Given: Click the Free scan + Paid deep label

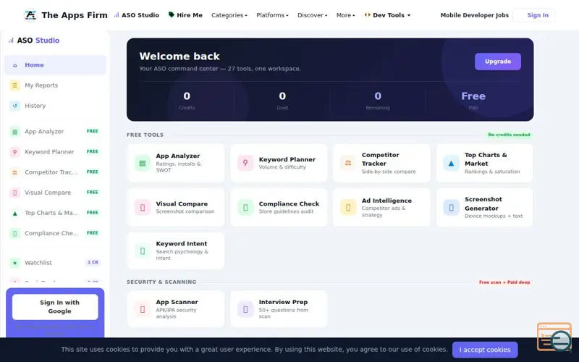Looking at the screenshot, I should pos(504,282).
